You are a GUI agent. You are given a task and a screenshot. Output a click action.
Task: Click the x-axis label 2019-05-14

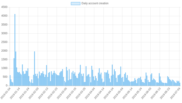(128, 93)
